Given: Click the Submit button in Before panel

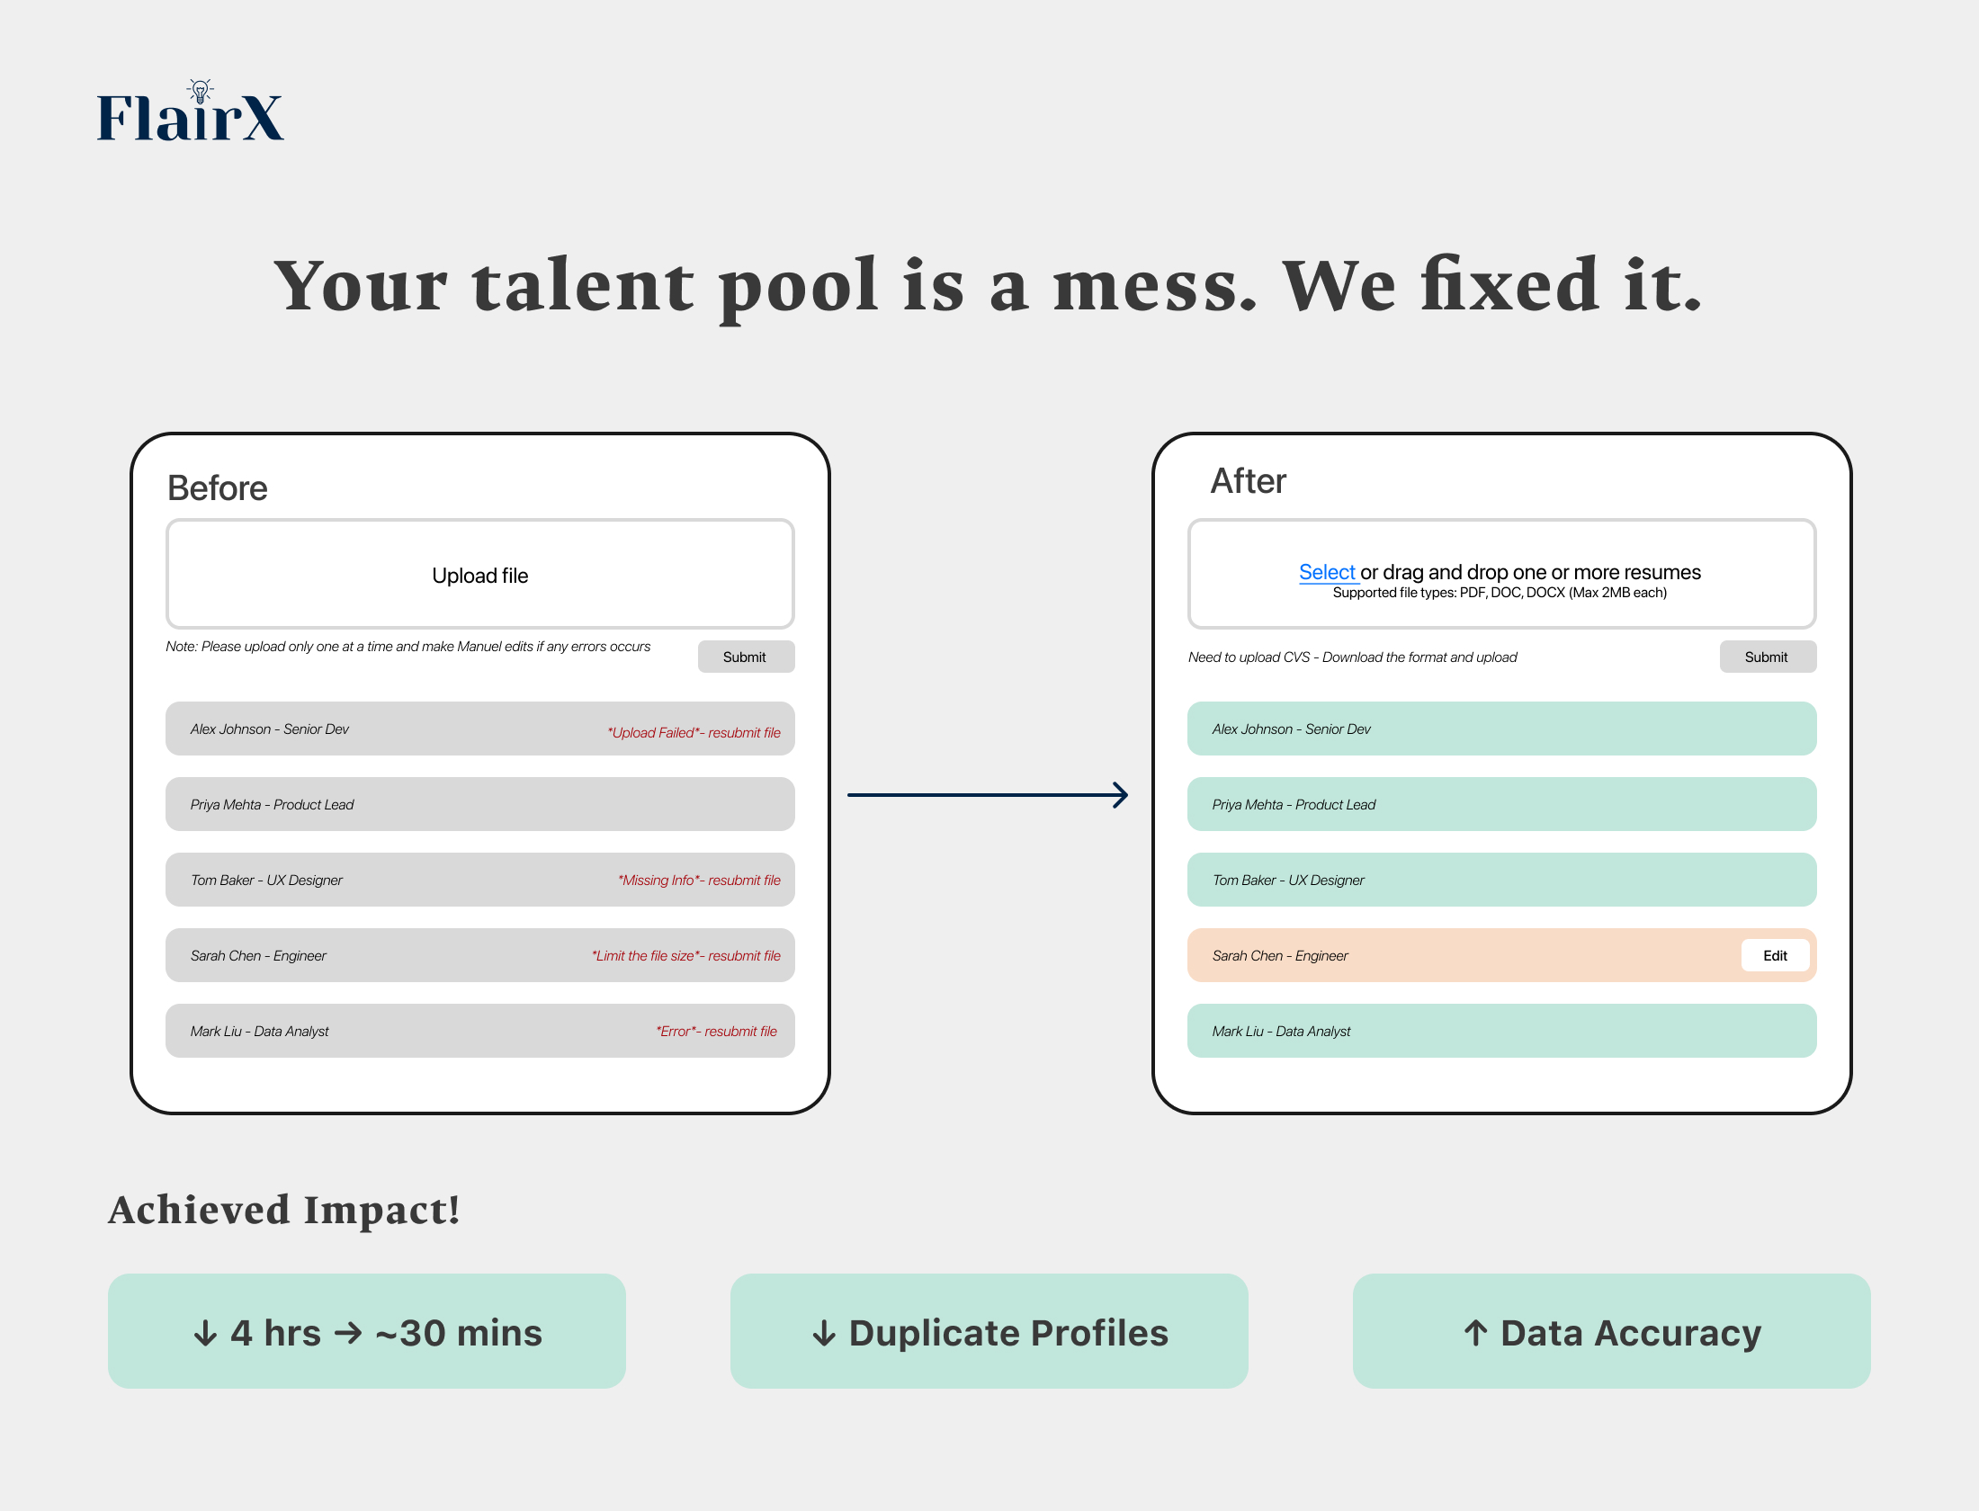Looking at the screenshot, I should 746,657.
